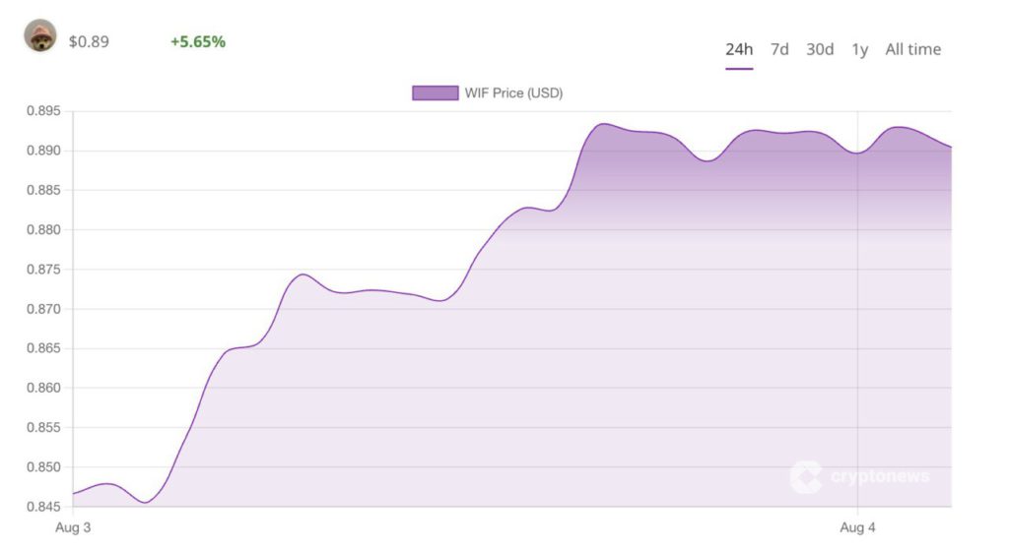Click the 0.845 y-axis label
Viewport: 1009px width, 549px height.
pos(43,507)
